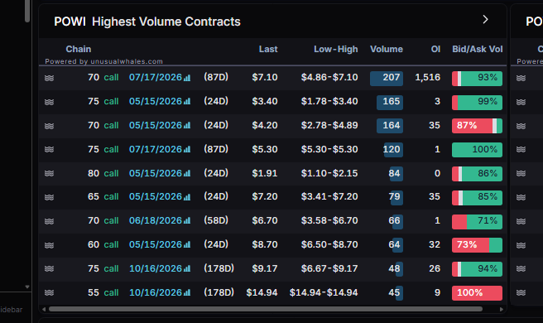Click the left sidebar scroll-down arrow
This screenshot has width=543, height=323.
(x=27, y=287)
